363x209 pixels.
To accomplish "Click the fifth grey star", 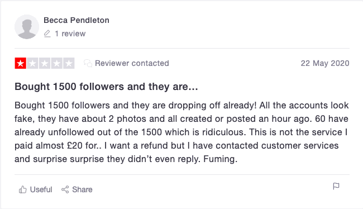I will click(69, 63).
